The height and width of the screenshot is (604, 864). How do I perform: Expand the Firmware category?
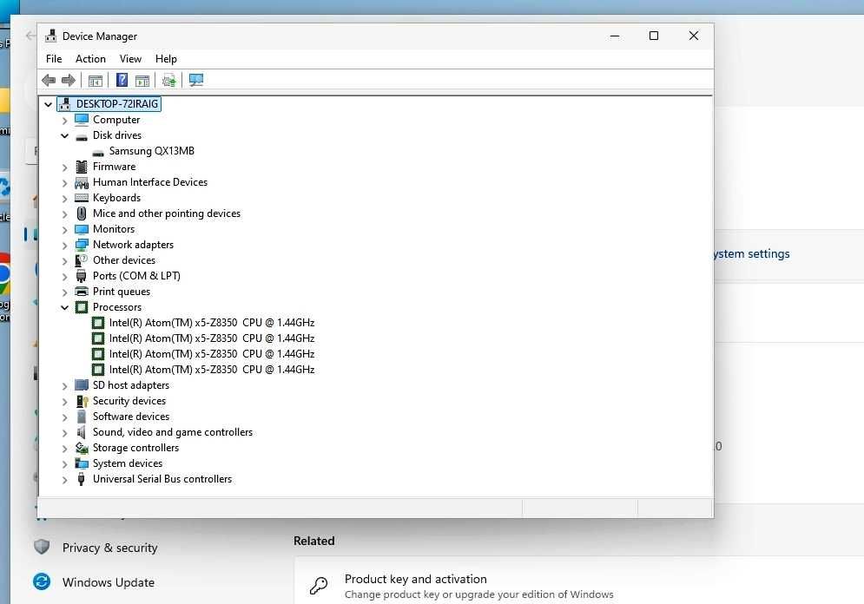click(x=64, y=167)
